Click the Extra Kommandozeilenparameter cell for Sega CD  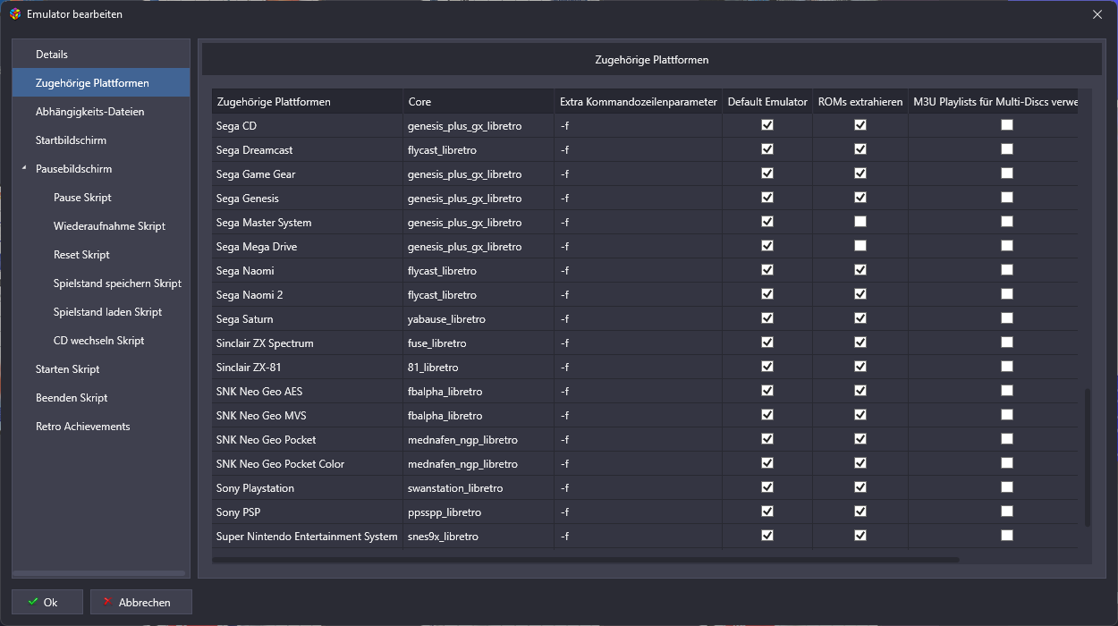point(637,126)
